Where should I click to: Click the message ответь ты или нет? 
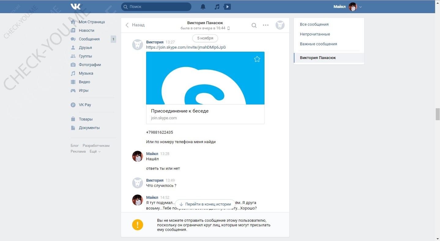[163, 169]
